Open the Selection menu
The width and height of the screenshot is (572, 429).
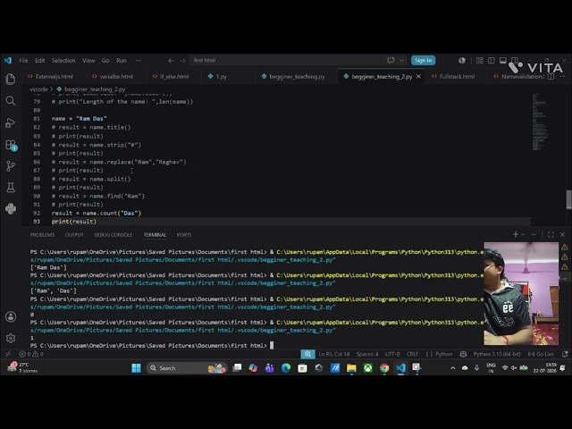point(63,61)
